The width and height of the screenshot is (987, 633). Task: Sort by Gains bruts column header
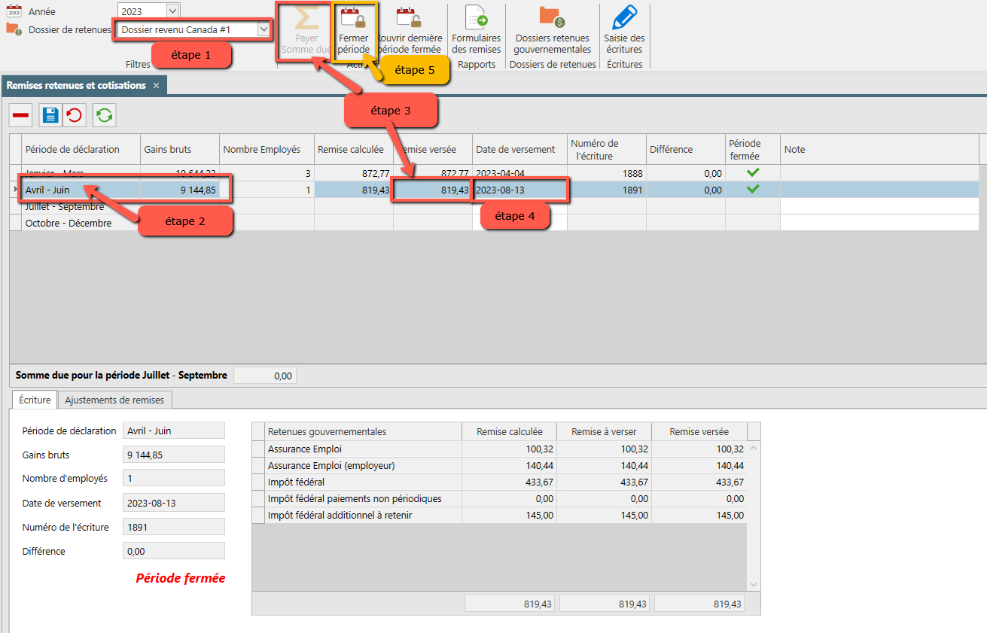180,149
